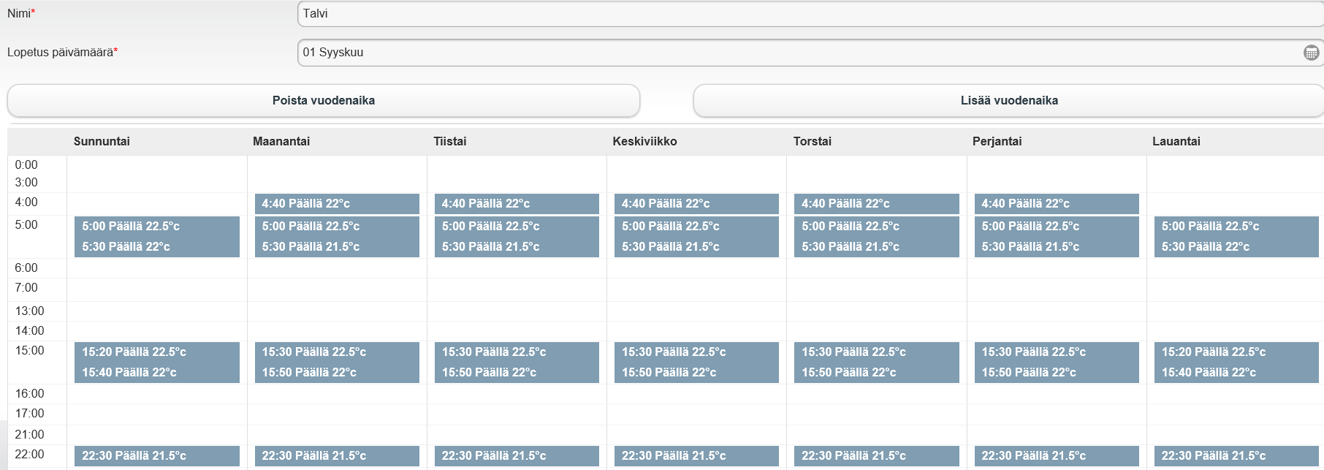Open Tiistai 4:40 Päällä 22°c entry
The width and height of the screenshot is (1324, 470).
coord(517,204)
